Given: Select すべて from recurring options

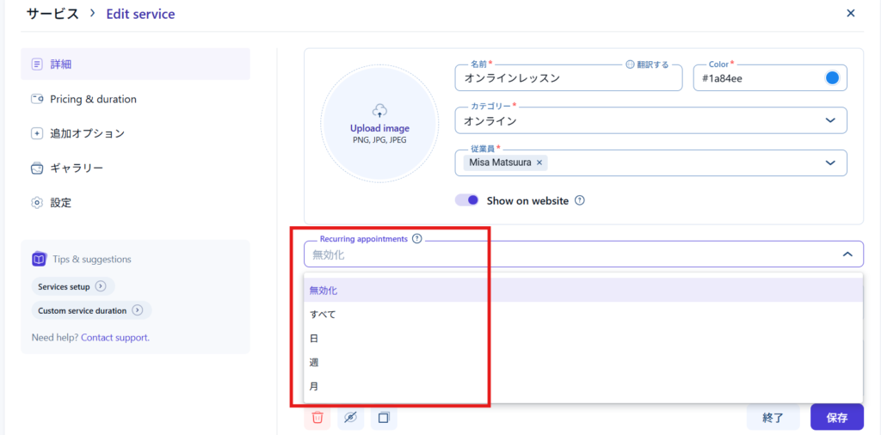Looking at the screenshot, I should click(x=323, y=315).
